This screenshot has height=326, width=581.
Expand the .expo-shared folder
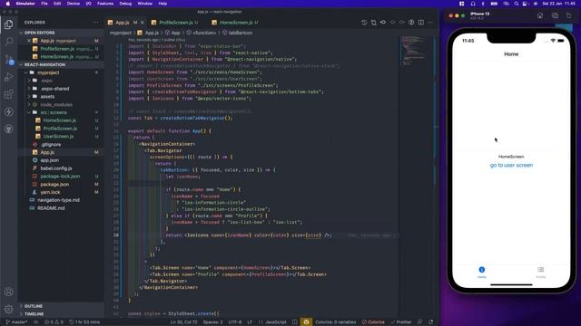coord(54,89)
